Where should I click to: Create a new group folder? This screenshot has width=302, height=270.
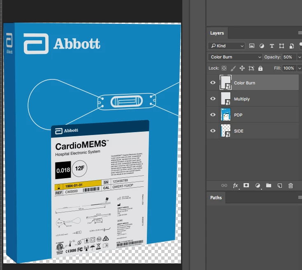pos(269,185)
